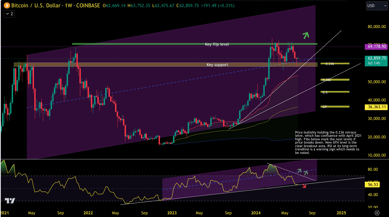Select the 0.382 fib level bar
Screen dimensions: 389x217
click(335, 80)
